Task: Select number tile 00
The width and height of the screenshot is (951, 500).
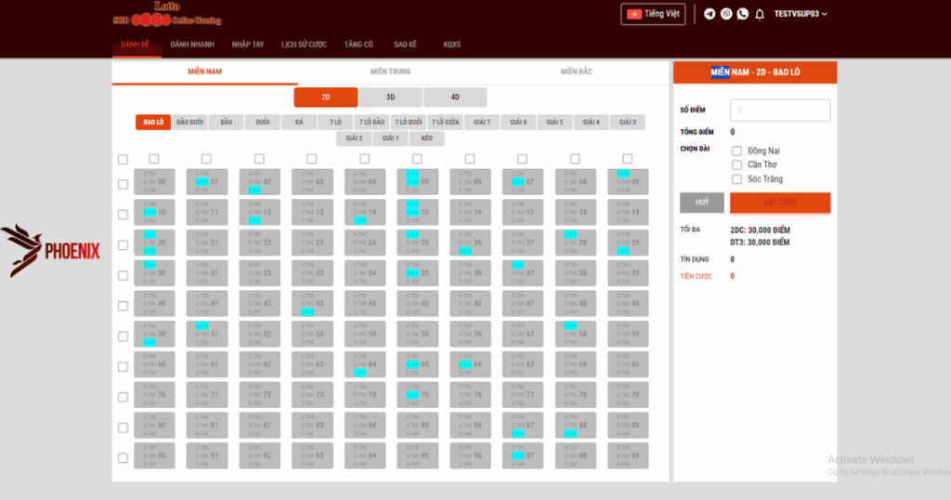Action: 154,182
